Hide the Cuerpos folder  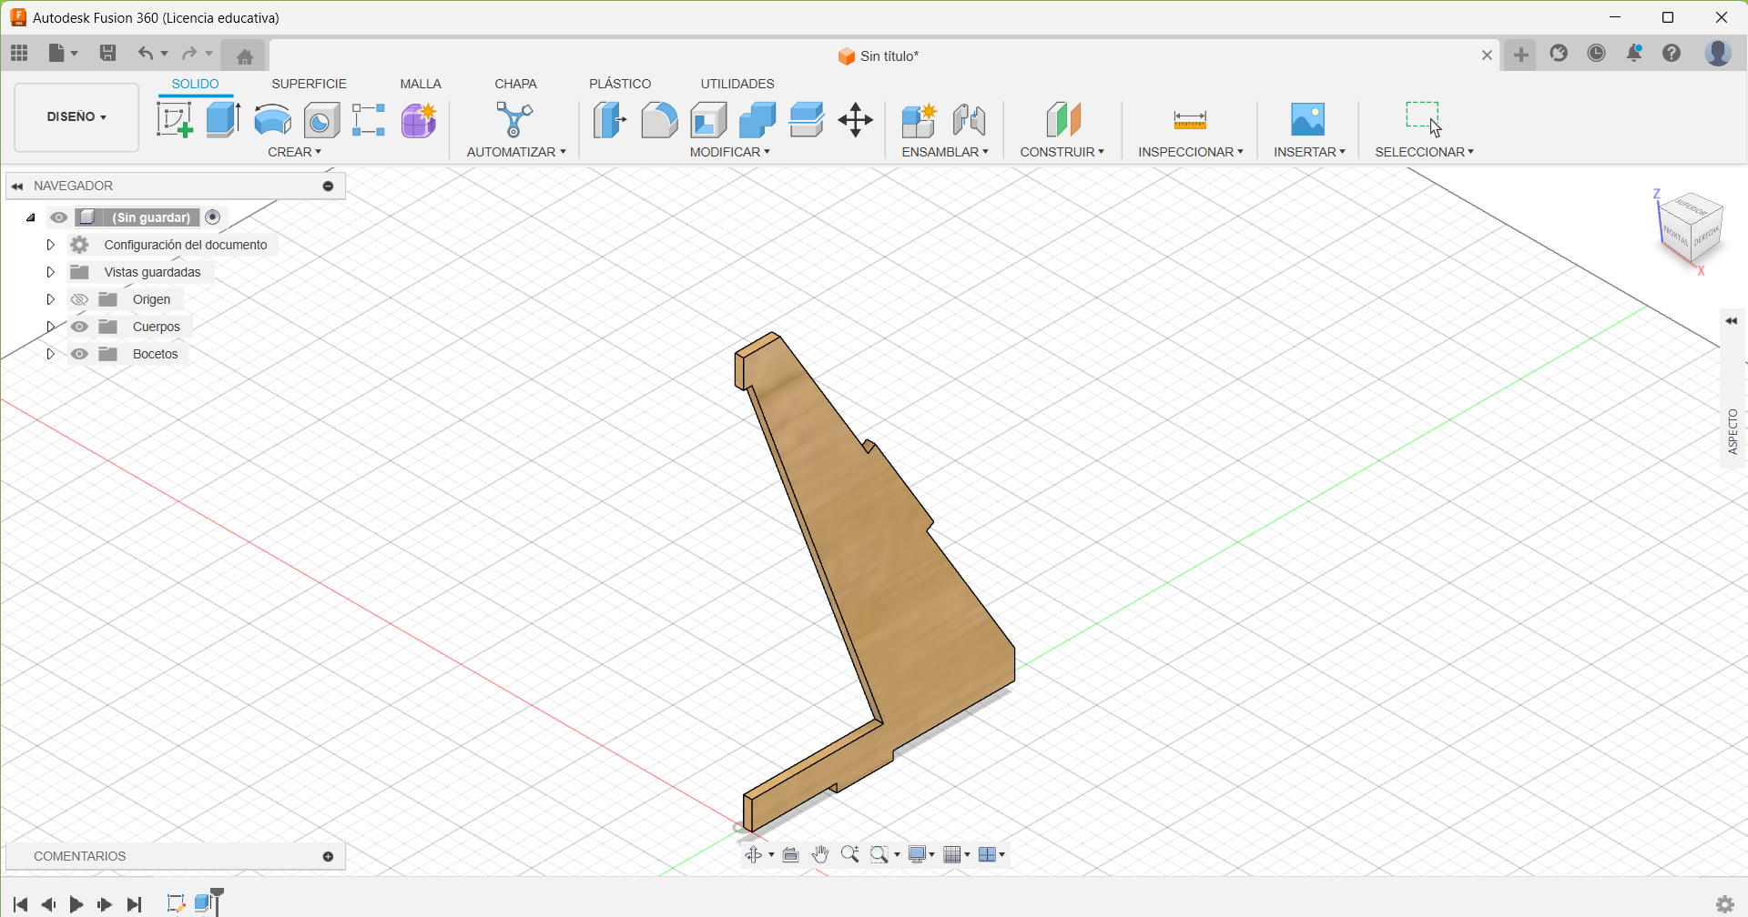[x=79, y=327]
